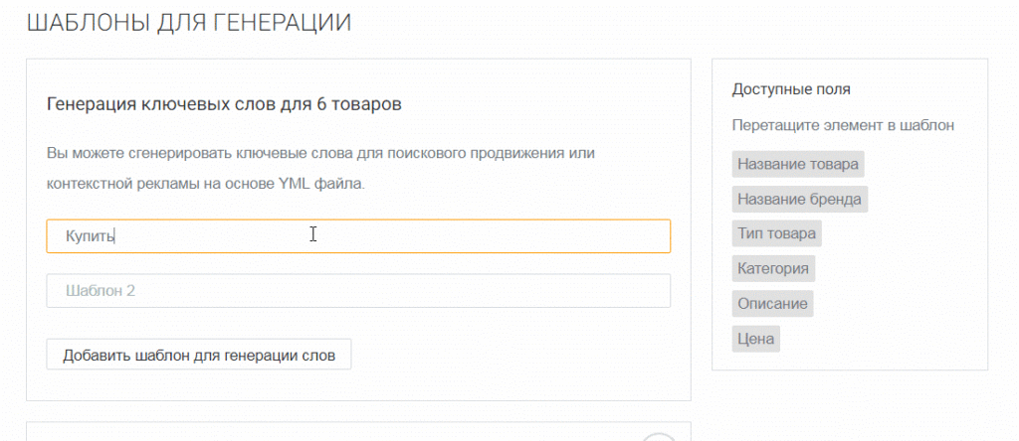Focus the Шаблон 2 input field
The width and height of the screenshot is (1019, 441).
click(358, 291)
